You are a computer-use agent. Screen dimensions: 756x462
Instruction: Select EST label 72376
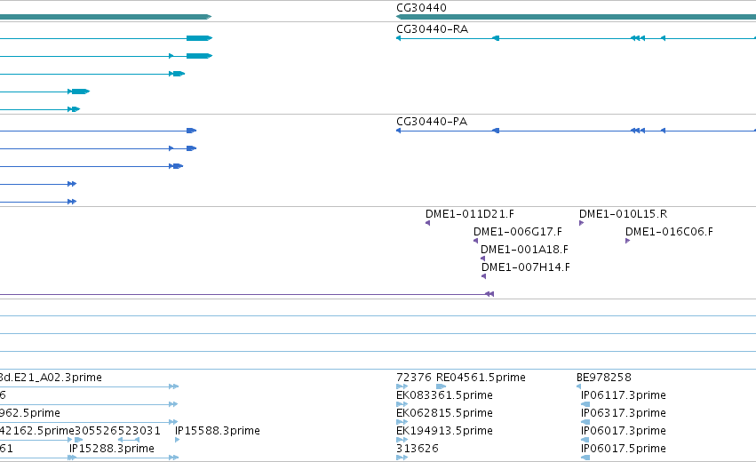click(414, 377)
